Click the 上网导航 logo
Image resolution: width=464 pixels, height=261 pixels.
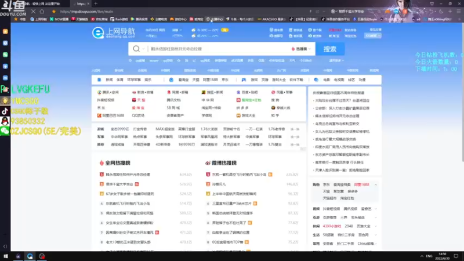click(x=114, y=32)
